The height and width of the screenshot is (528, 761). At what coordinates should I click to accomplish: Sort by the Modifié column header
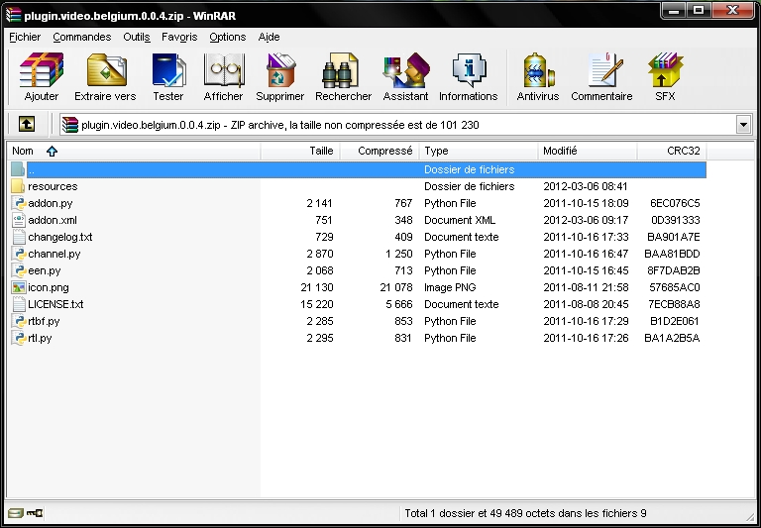pos(588,151)
